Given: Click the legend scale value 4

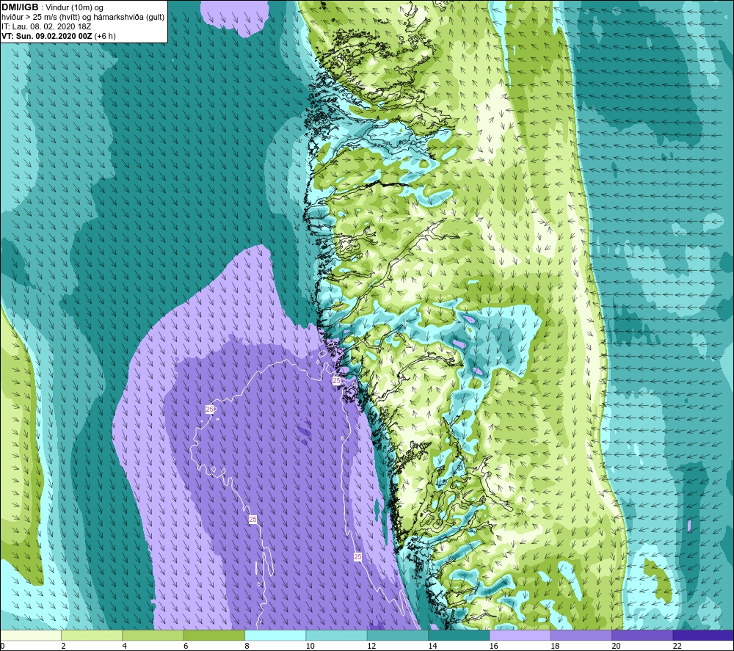Looking at the screenshot, I should [125, 647].
